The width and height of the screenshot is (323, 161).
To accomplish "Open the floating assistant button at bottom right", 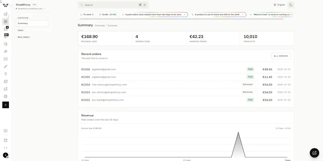I will click(x=315, y=153).
